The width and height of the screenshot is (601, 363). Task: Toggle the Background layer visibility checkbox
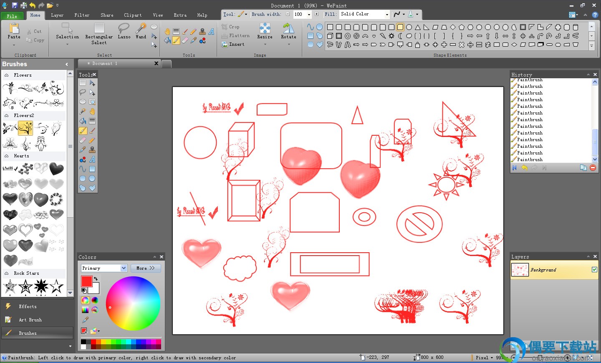[594, 270]
